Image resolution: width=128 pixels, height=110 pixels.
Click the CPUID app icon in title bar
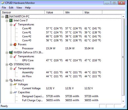coord(3,3)
